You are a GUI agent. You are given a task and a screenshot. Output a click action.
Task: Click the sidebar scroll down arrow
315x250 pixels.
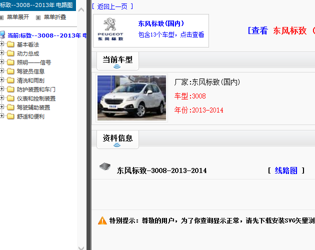(81, 248)
